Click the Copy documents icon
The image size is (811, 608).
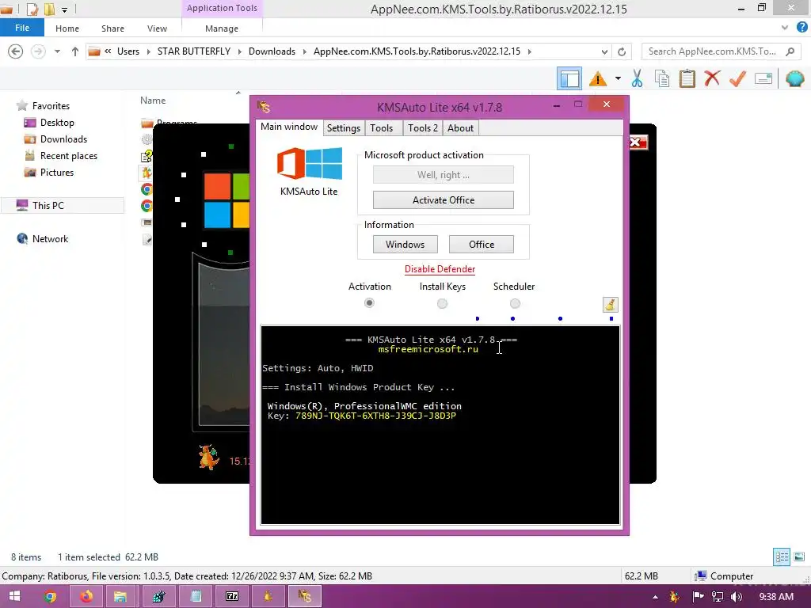(x=661, y=79)
